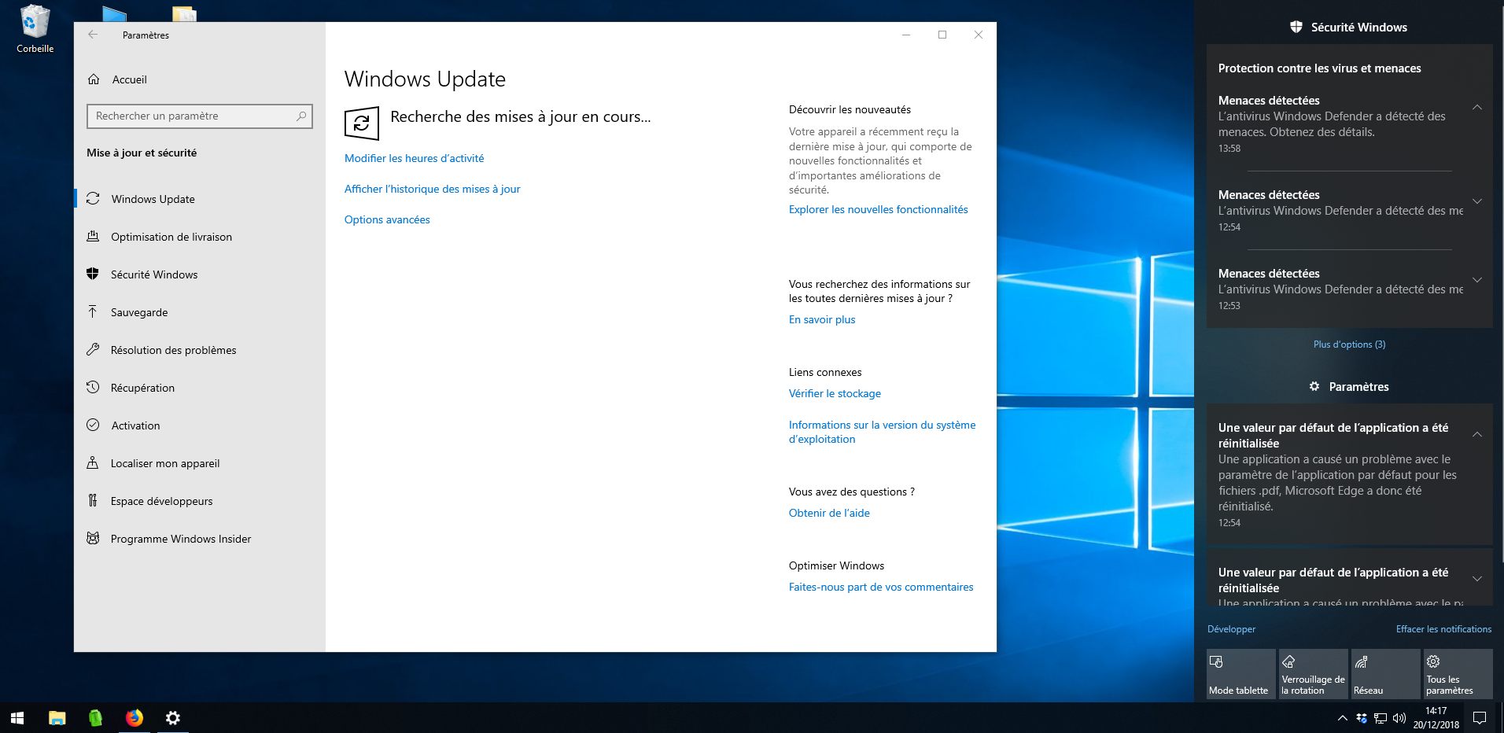
Task: Click the Windows Update refresh icon
Action: click(362, 123)
